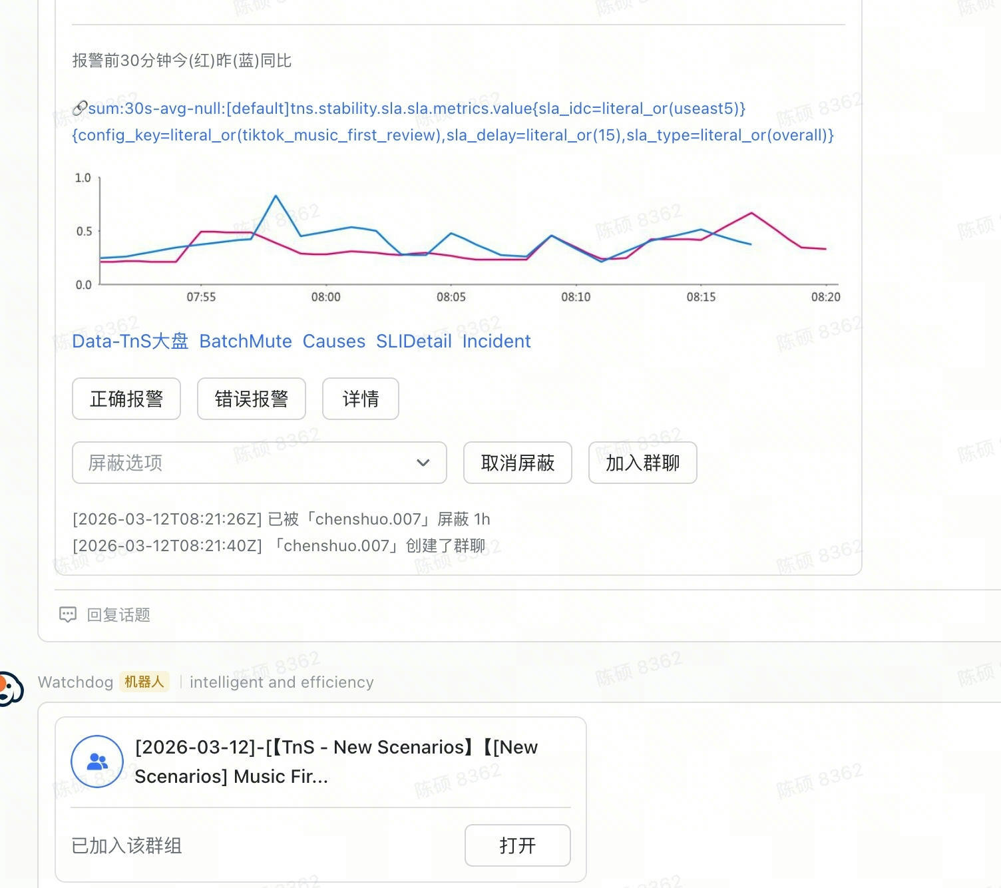Click 回复话题 to reply to thread

118,614
